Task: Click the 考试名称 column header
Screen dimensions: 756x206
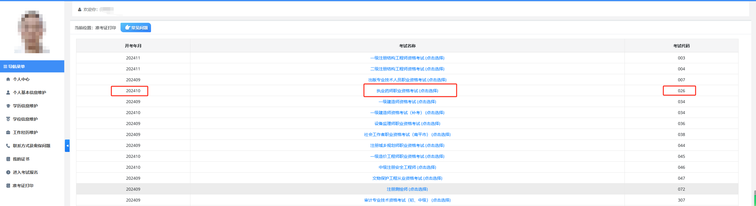Action: (x=407, y=46)
